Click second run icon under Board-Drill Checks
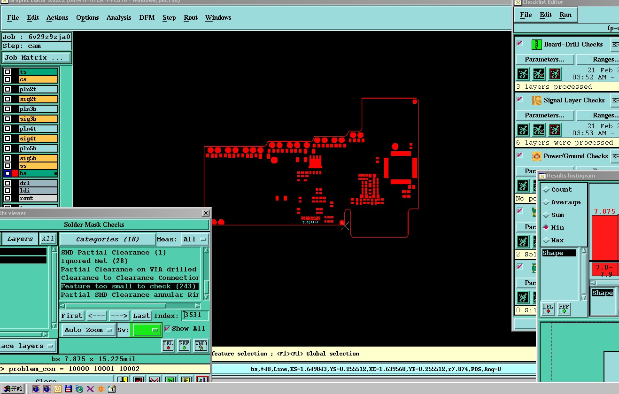Image resolution: width=619 pixels, height=394 pixels. pos(539,74)
